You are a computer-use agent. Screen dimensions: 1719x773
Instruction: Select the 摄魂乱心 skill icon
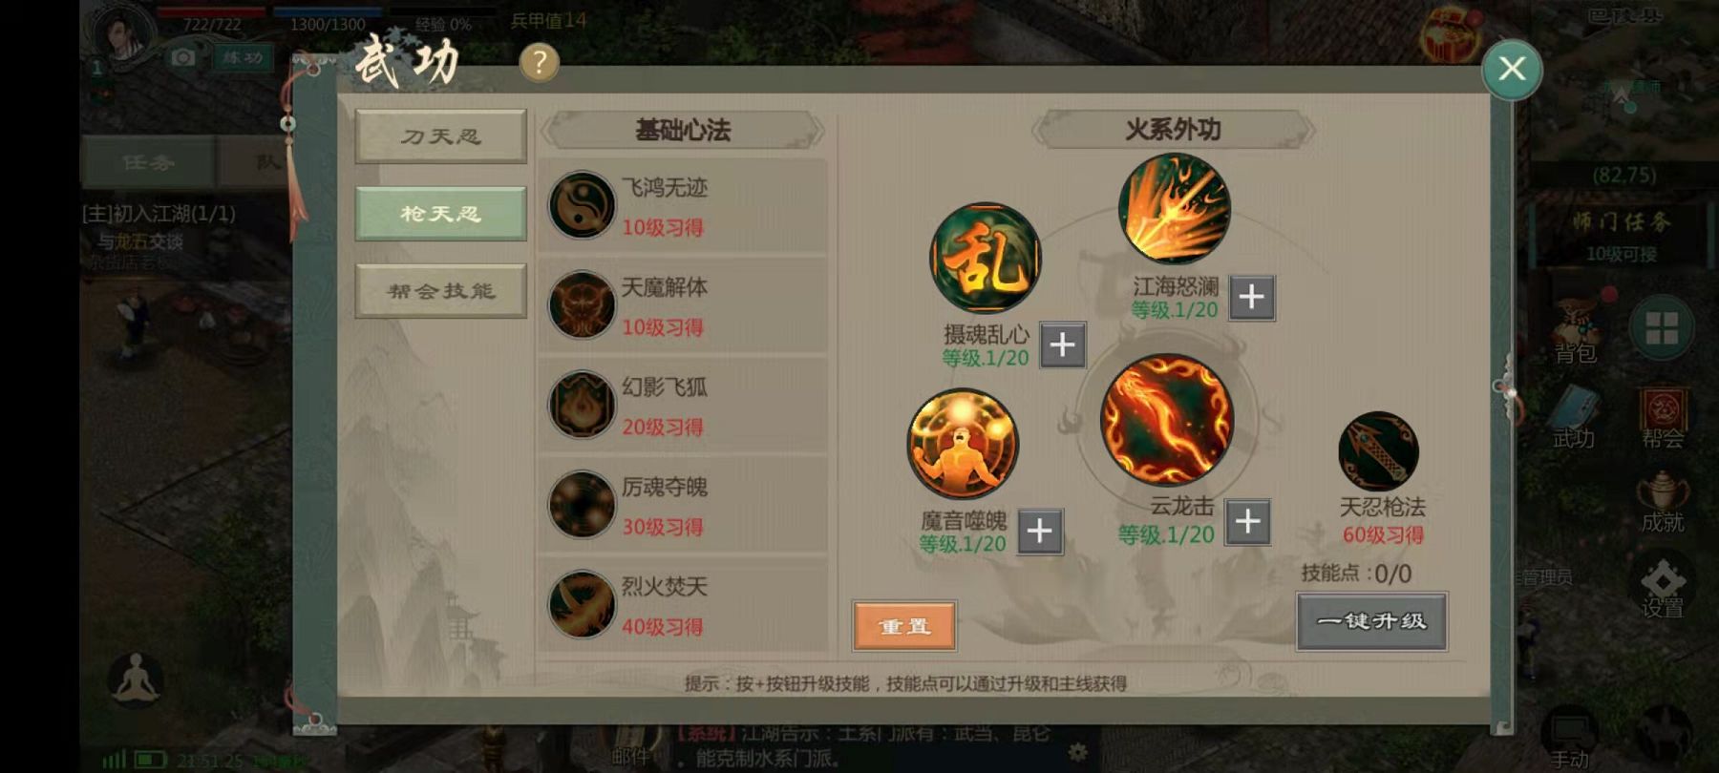987,258
